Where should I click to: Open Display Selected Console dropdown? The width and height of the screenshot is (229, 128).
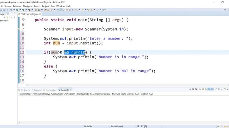221,89
